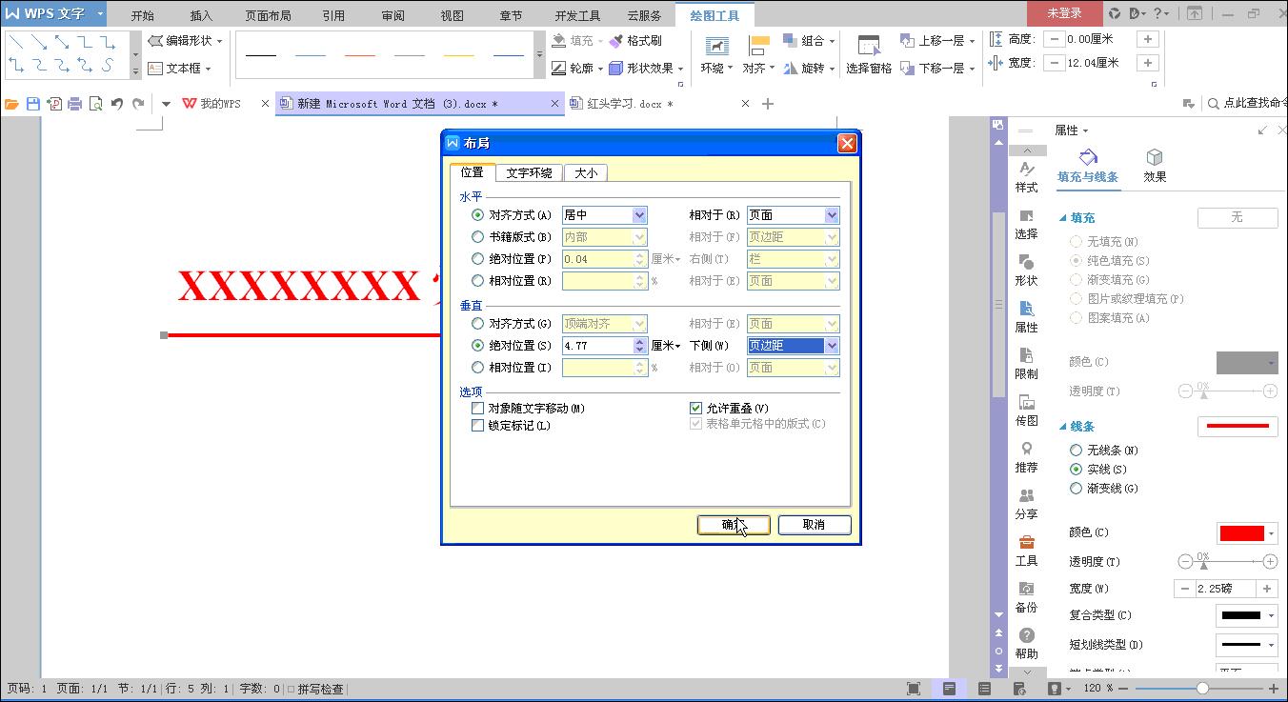1288x702 pixels.
Task: Enable the 允许重叠 (allow overlap) checkbox
Action: pyautogui.click(x=696, y=408)
